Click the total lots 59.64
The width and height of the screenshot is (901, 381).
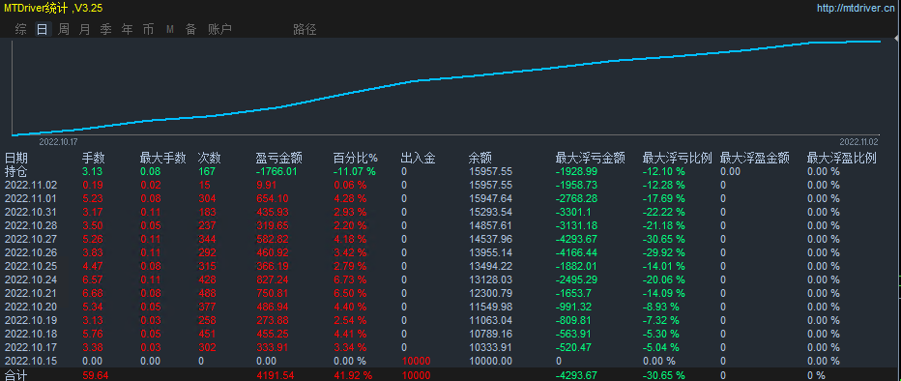95,375
